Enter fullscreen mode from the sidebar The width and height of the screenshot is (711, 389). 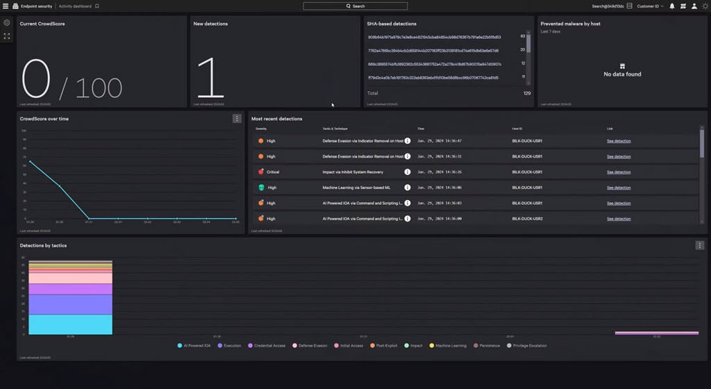pyautogui.click(x=7, y=35)
